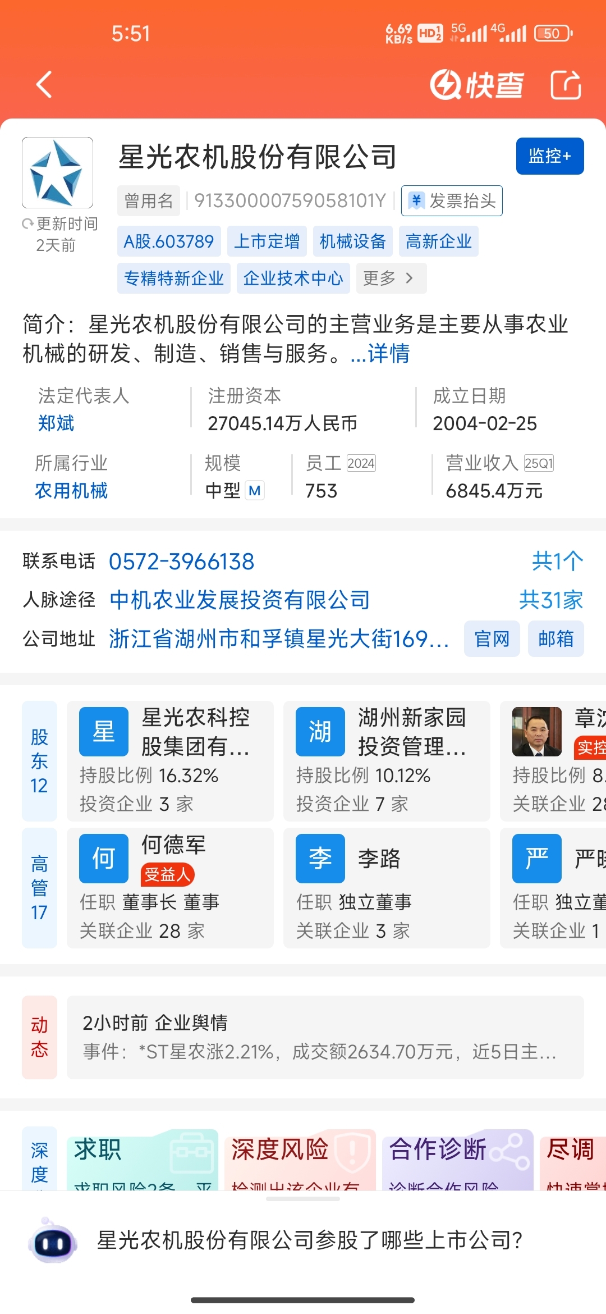
Task: Tap the bottom sheet drag handle
Action: (303, 1199)
